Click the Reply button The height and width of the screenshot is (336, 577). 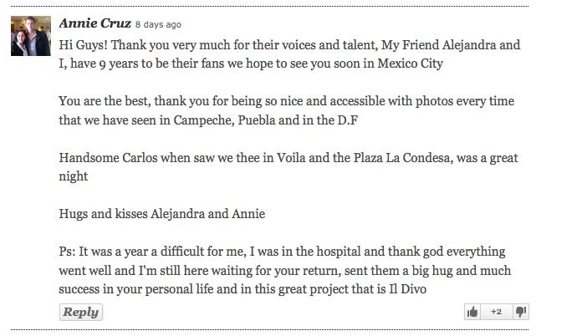pyautogui.click(x=81, y=312)
